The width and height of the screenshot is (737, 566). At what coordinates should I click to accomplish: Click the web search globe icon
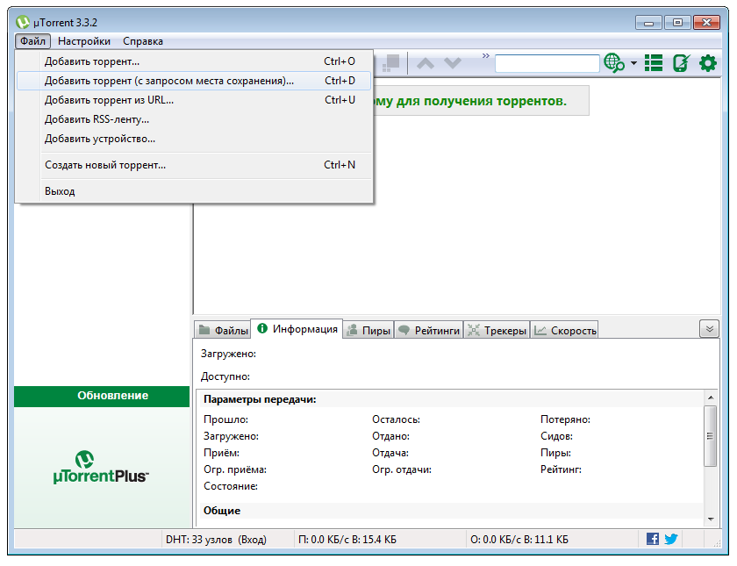tap(613, 63)
